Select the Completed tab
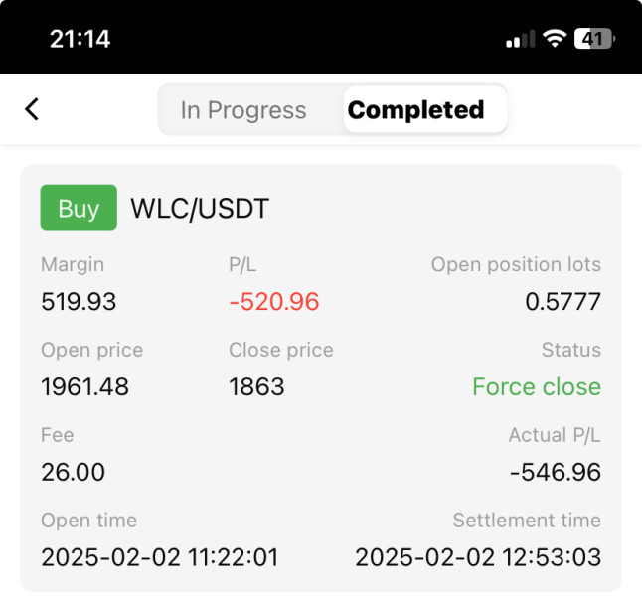The image size is (642, 596). pyautogui.click(x=415, y=110)
